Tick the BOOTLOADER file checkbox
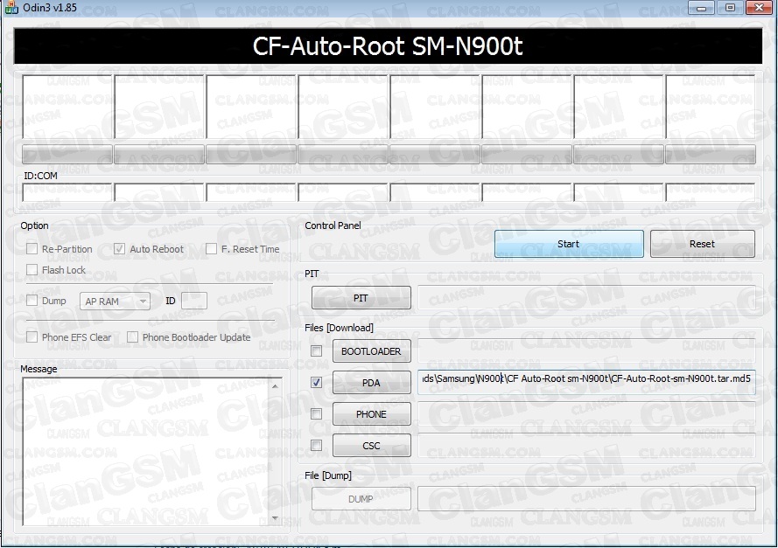Viewport: 778px width, 548px height. pyautogui.click(x=316, y=351)
